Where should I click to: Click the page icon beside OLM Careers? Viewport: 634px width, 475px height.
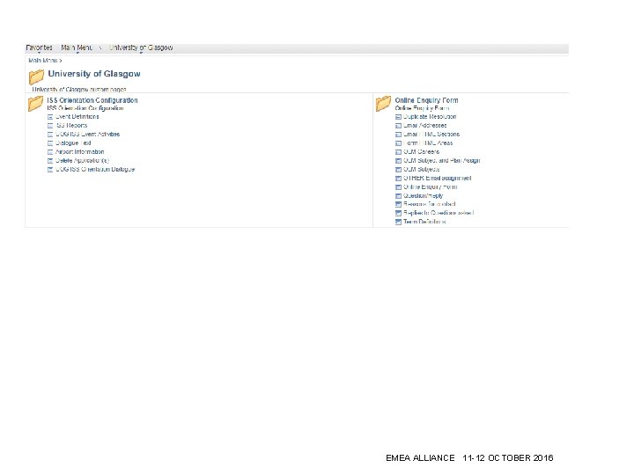(398, 152)
